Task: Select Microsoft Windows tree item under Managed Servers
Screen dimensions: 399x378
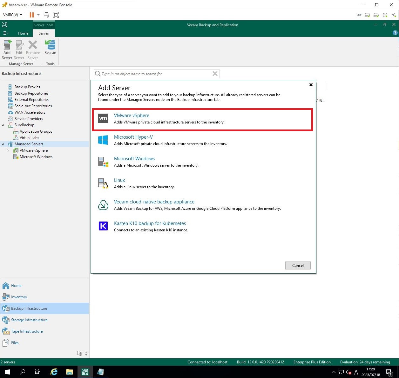Action: coord(36,157)
